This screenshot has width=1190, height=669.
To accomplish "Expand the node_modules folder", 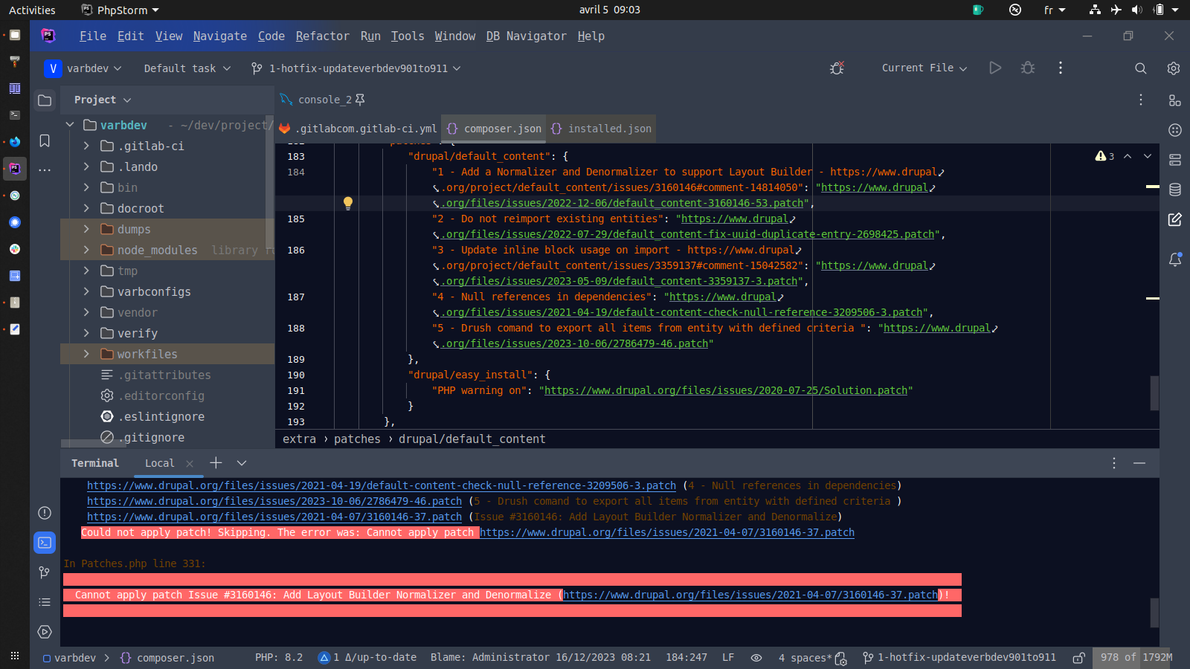I will coord(86,250).
